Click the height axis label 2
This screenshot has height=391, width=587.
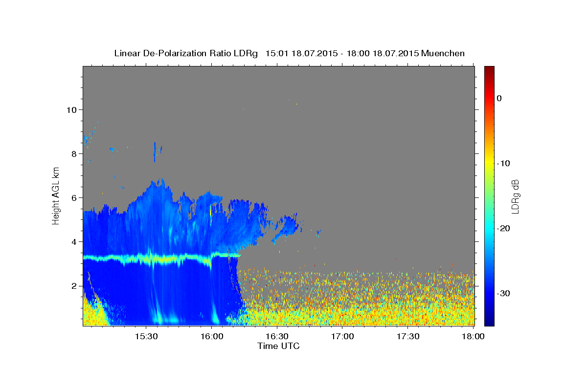[x=74, y=285]
